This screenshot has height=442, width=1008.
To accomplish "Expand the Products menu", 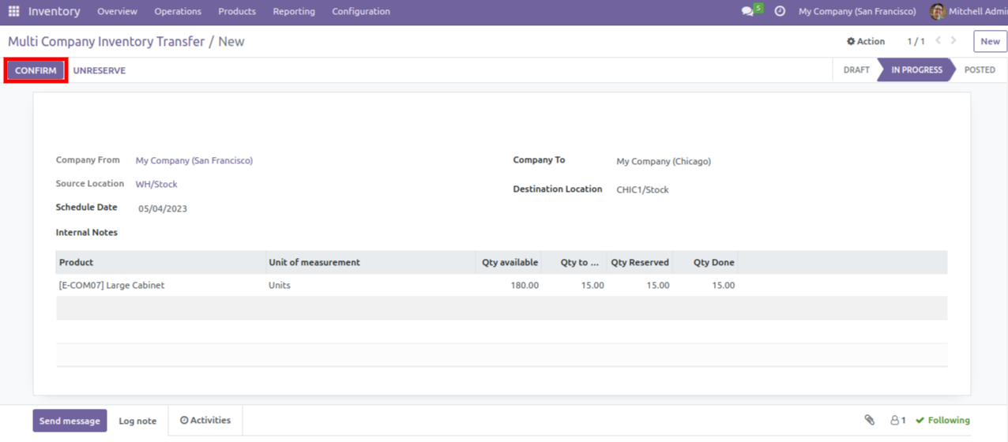I will (237, 12).
